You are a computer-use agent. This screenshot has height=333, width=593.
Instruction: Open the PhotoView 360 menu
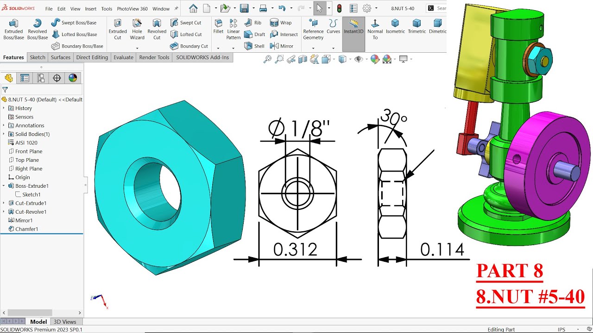[132, 9]
